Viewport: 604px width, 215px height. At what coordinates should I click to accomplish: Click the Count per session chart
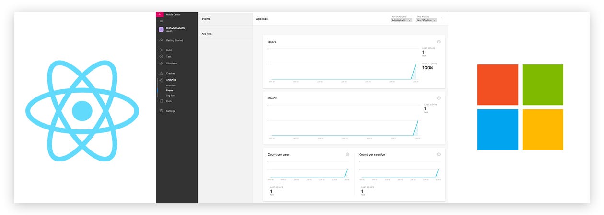point(399,171)
